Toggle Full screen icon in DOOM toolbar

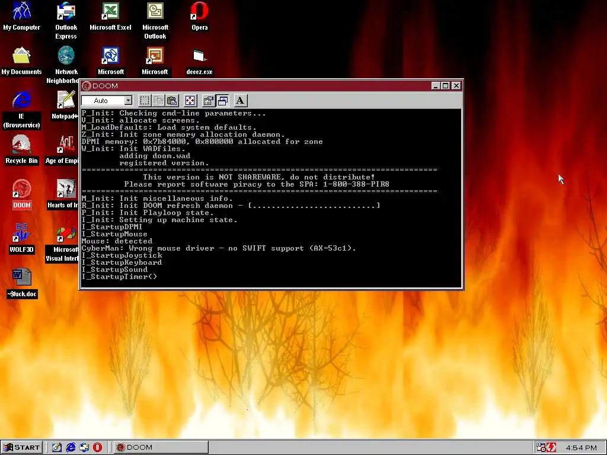pos(190,101)
